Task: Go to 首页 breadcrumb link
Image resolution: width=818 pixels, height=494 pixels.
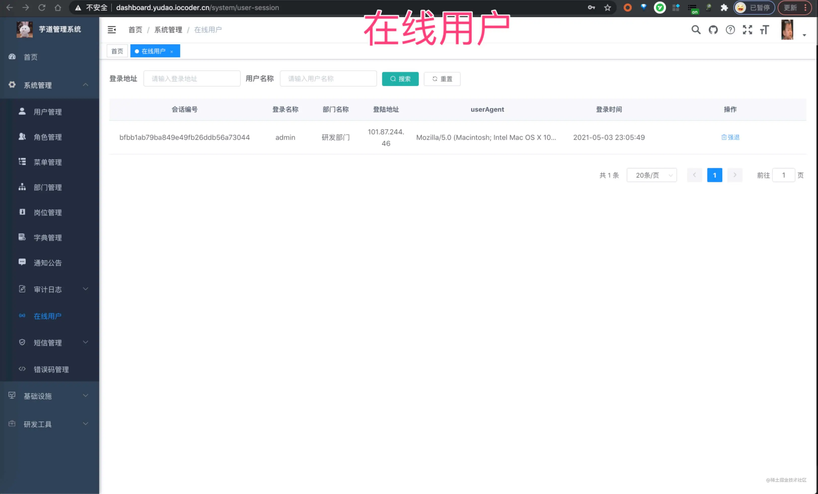Action: tap(135, 30)
